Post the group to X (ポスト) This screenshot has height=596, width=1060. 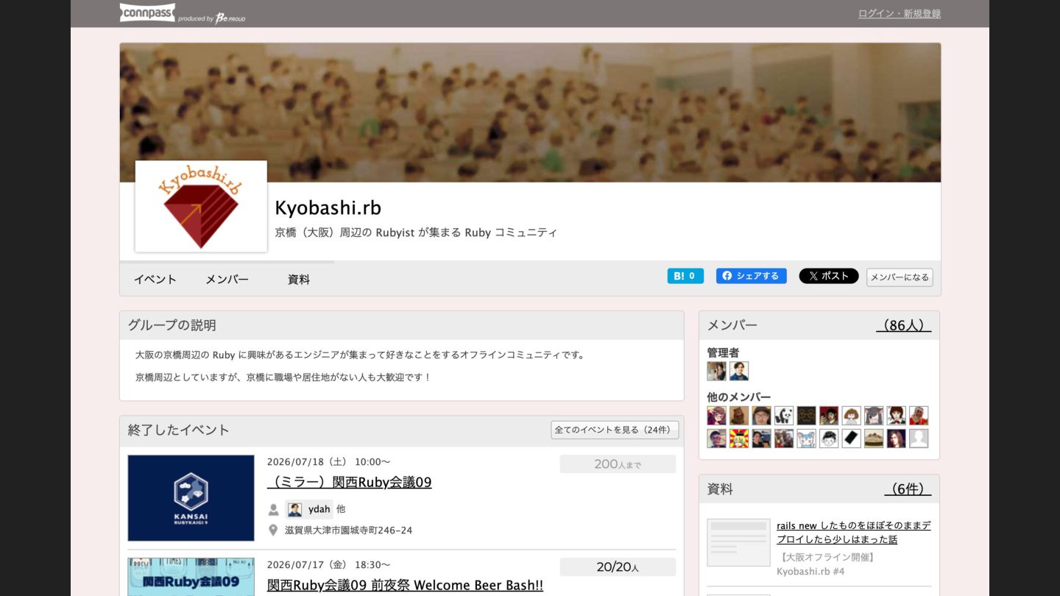pos(829,276)
